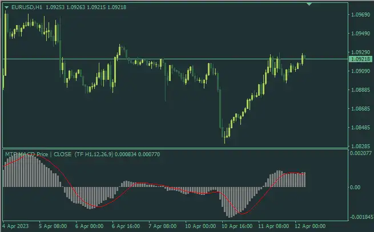
Task: Click the 10 Apr 16:00 time label
Action: [x=237, y=226]
